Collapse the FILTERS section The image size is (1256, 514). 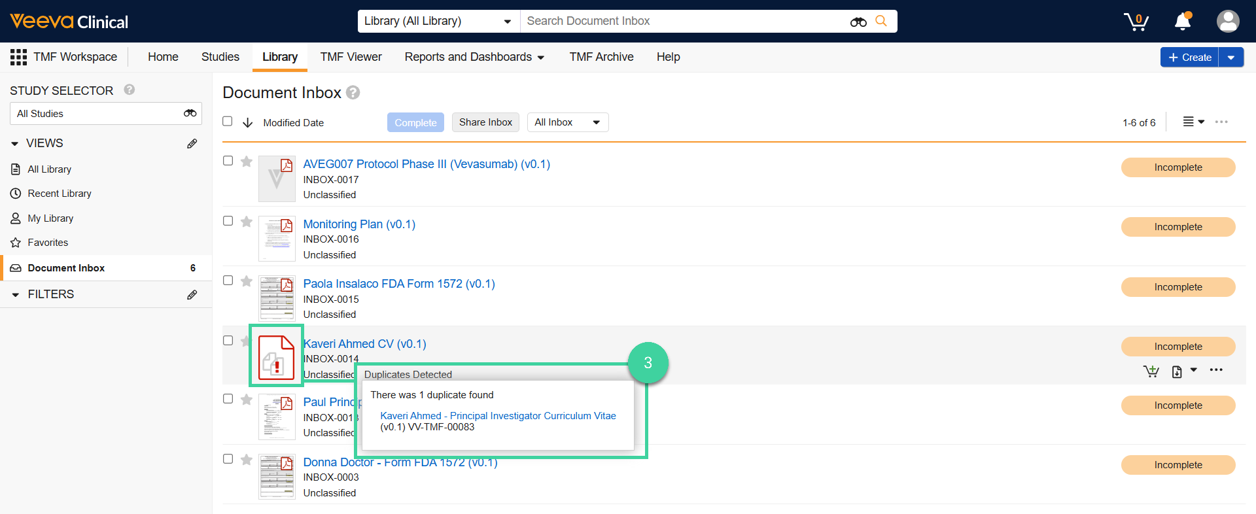[x=15, y=294]
